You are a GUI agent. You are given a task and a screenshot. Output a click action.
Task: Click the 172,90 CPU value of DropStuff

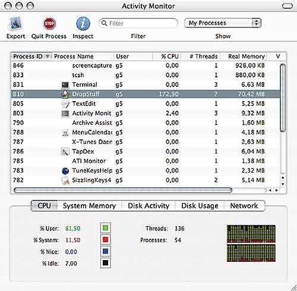(169, 94)
